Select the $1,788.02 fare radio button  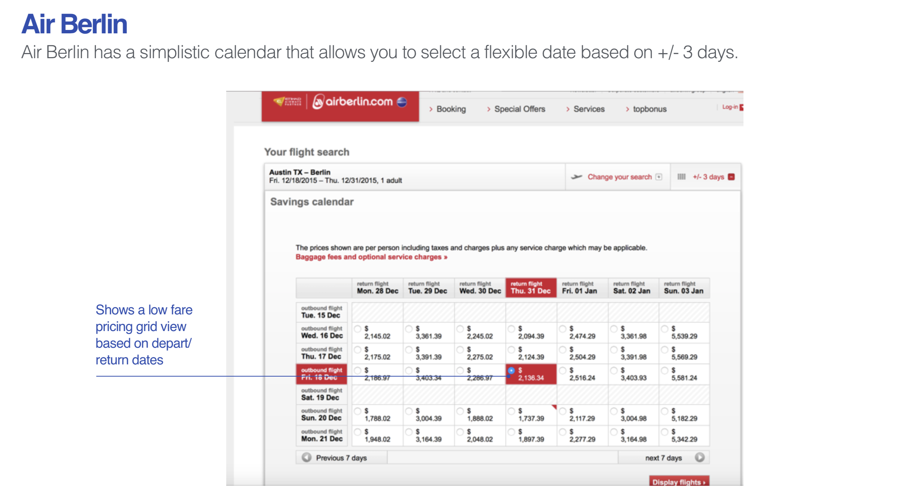click(x=358, y=411)
